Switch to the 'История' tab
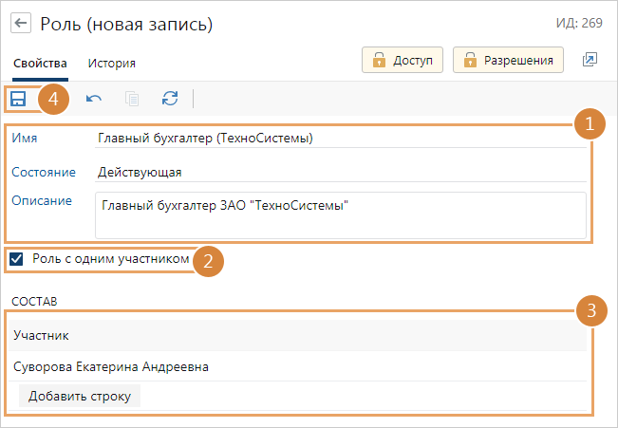Screen dimensions: 618x428 (111, 64)
